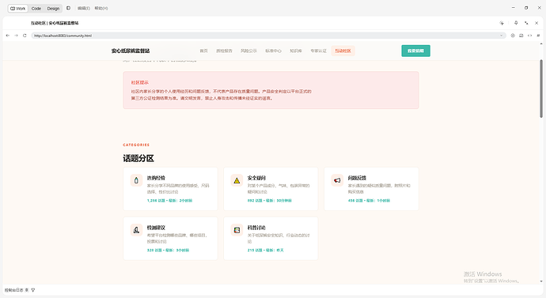Open the 质检报告 nav link

pos(224,51)
